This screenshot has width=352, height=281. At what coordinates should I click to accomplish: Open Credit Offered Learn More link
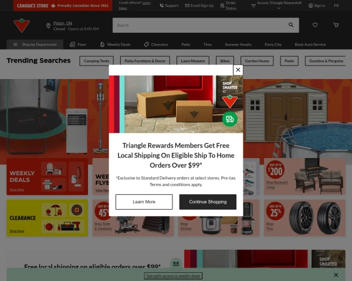pyautogui.click(x=135, y=5)
